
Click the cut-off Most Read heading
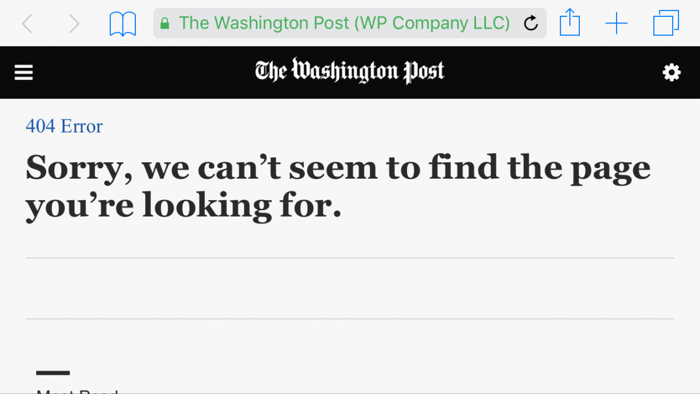click(x=78, y=391)
